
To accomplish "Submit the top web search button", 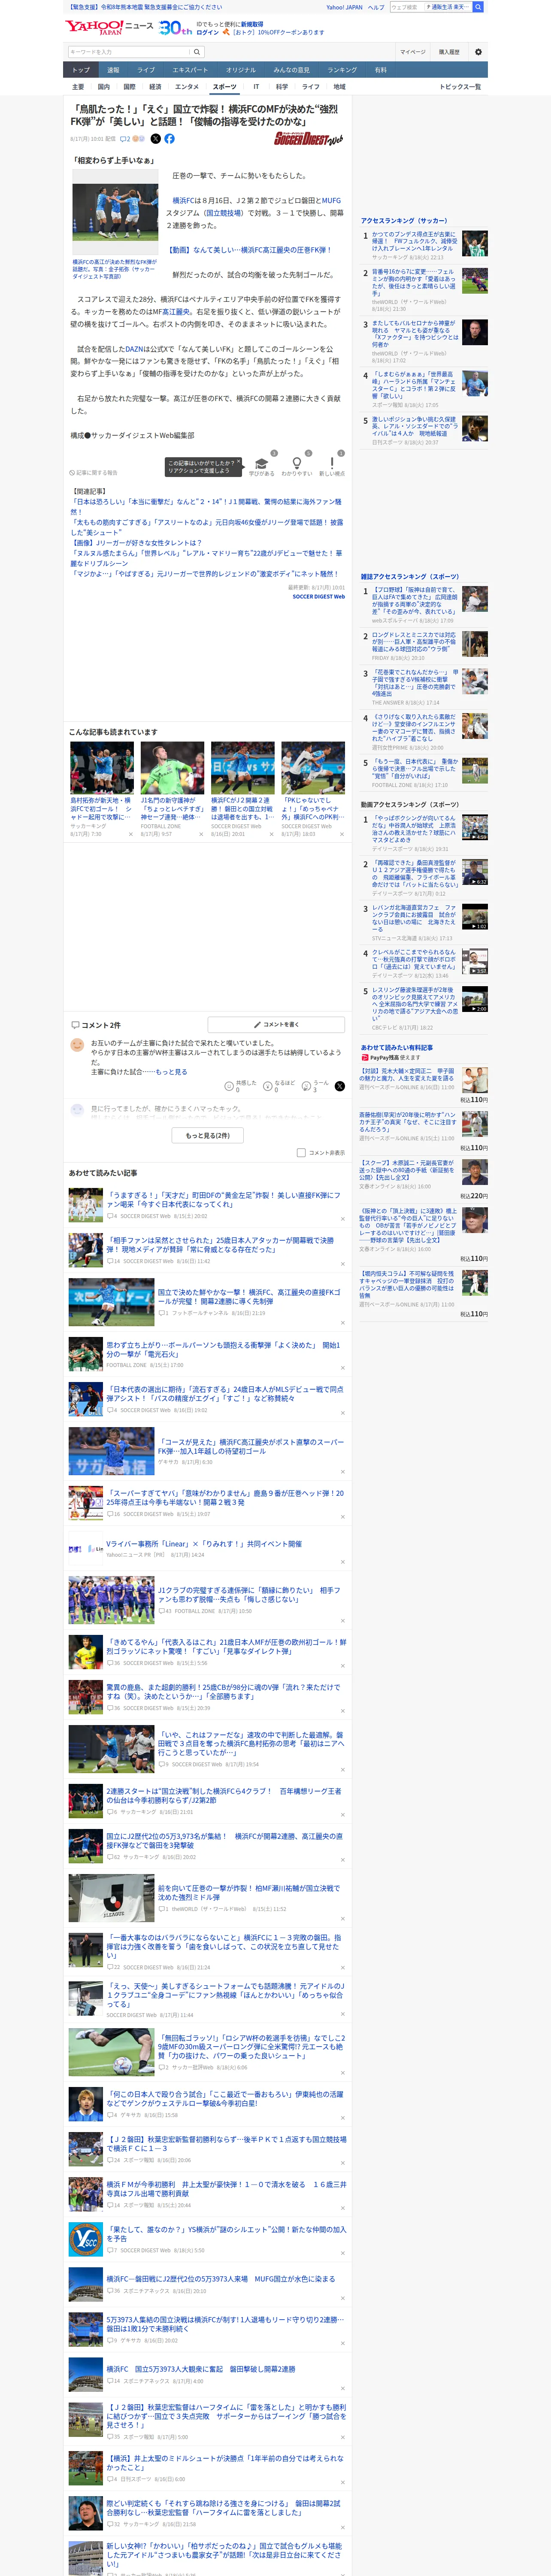I will [478, 7].
